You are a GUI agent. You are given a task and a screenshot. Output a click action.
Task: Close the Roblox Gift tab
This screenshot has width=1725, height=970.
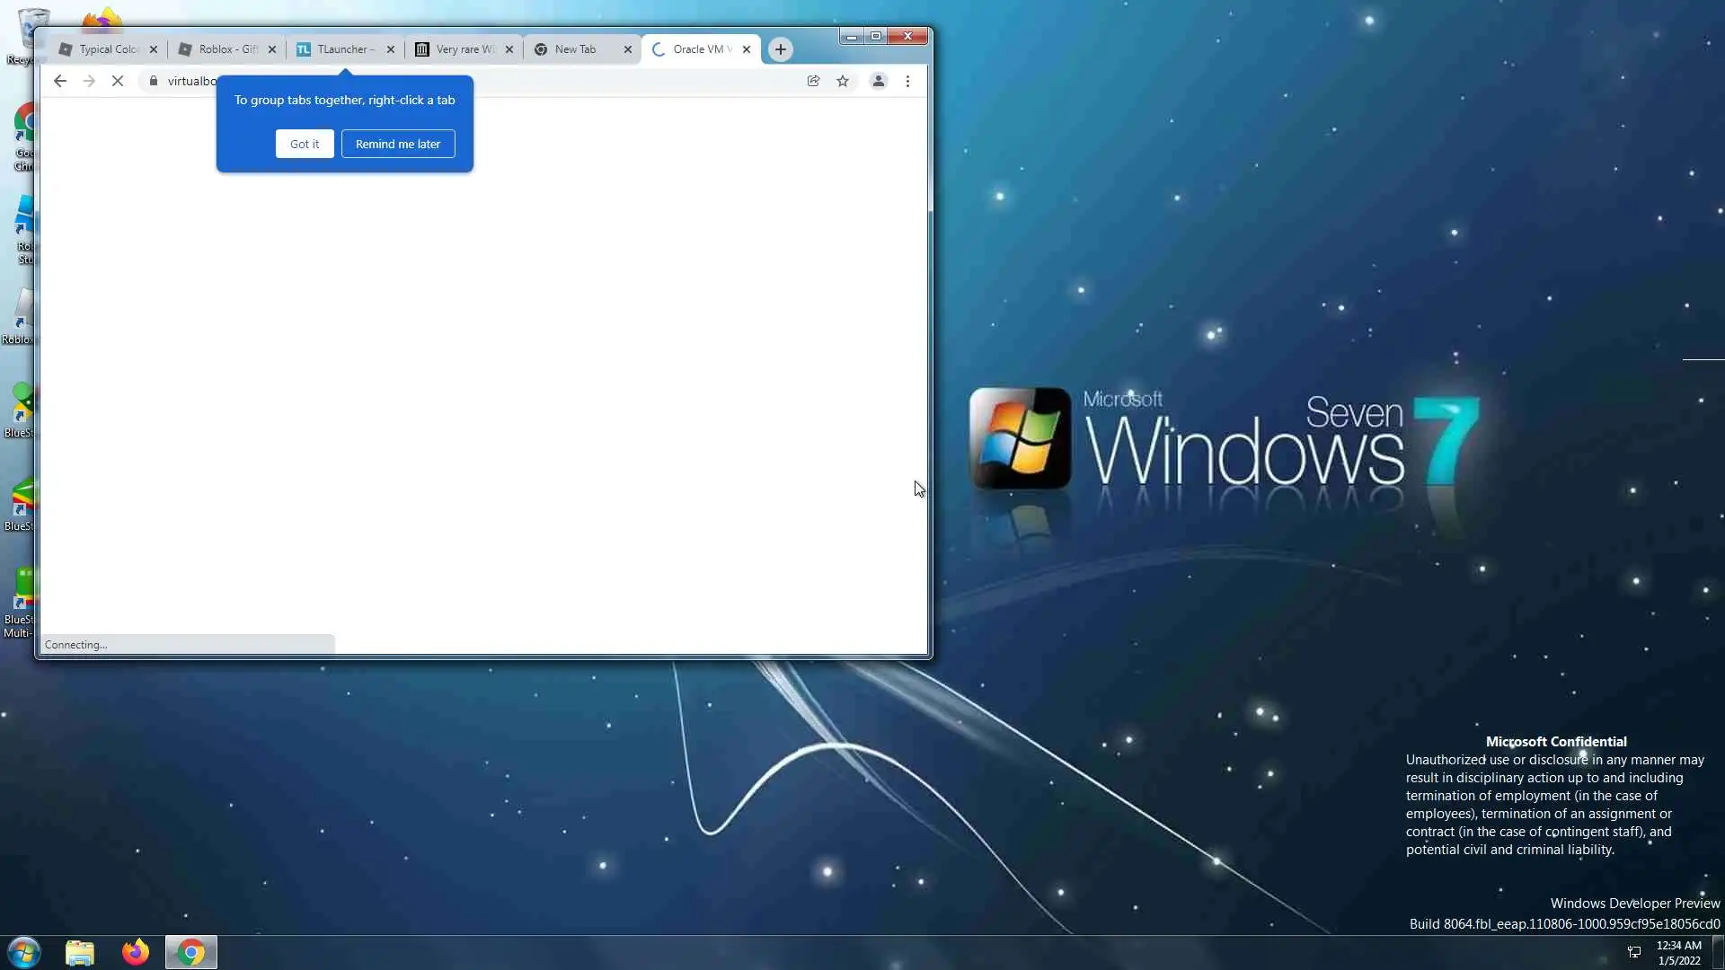[272, 49]
